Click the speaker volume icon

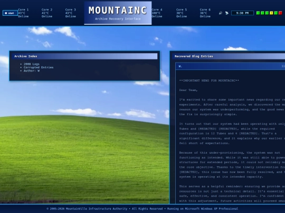[x=221, y=13]
